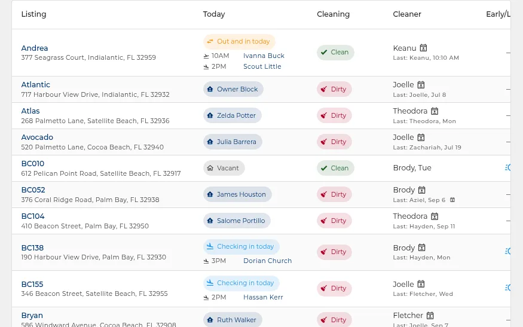This screenshot has height=327, width=523.
Task: Click the early/late icon in BC155 row
Action: click(x=507, y=288)
